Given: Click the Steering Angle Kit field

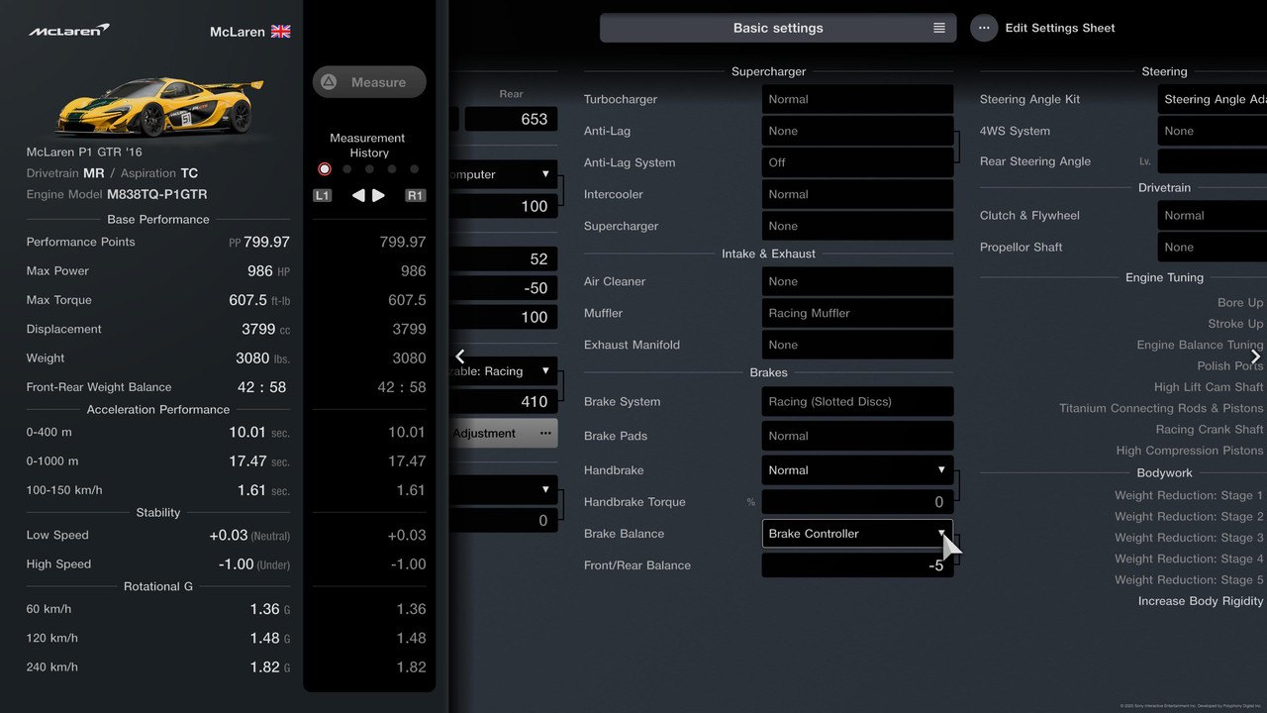Looking at the screenshot, I should (1213, 99).
